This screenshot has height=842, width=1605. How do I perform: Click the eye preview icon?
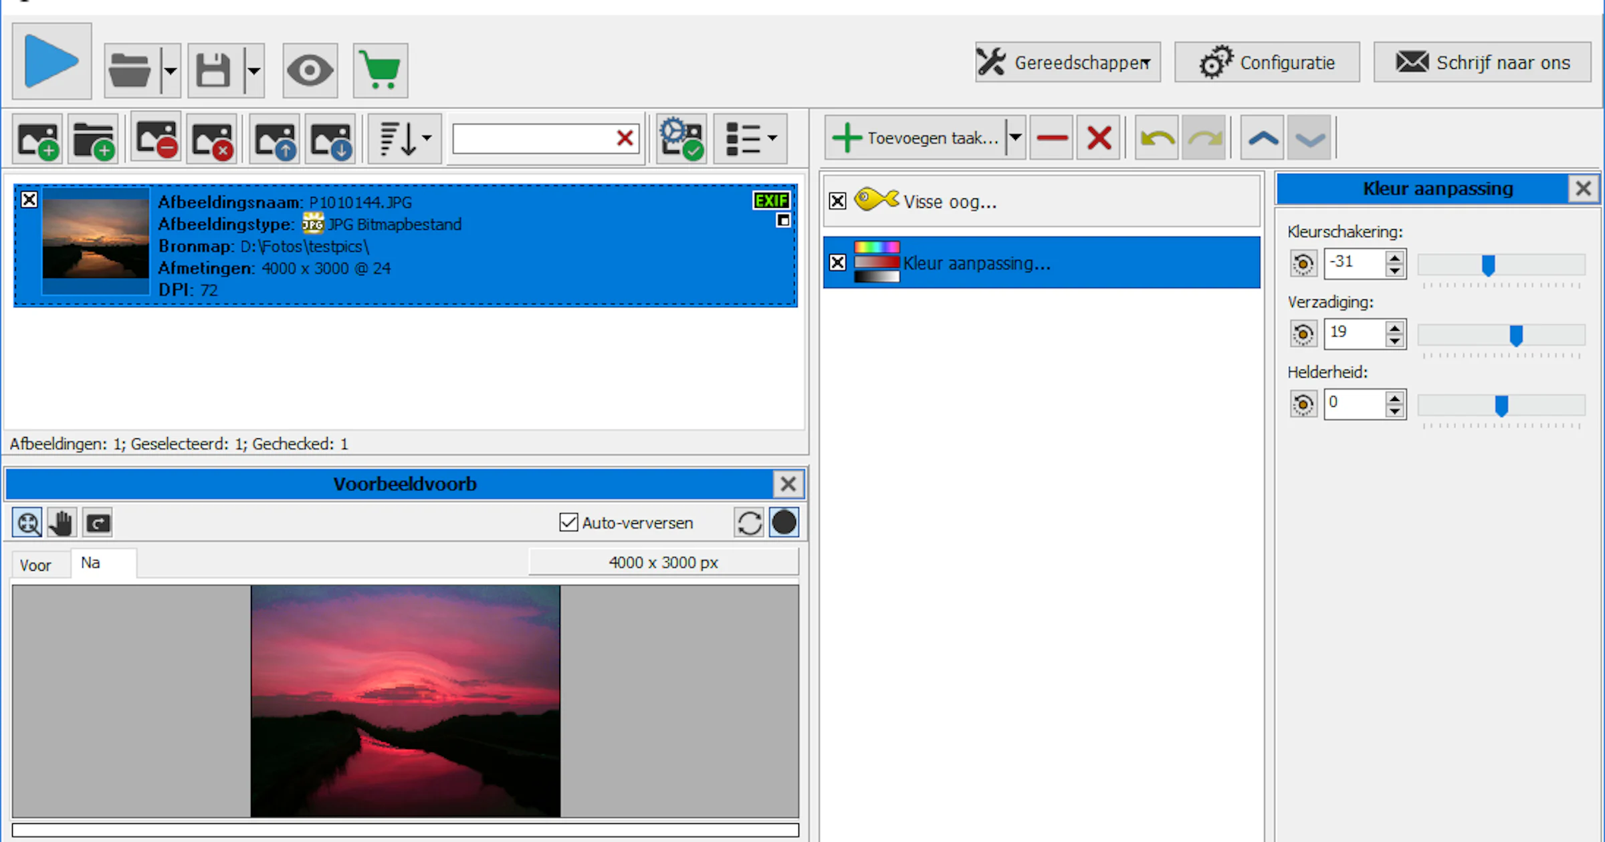(310, 70)
